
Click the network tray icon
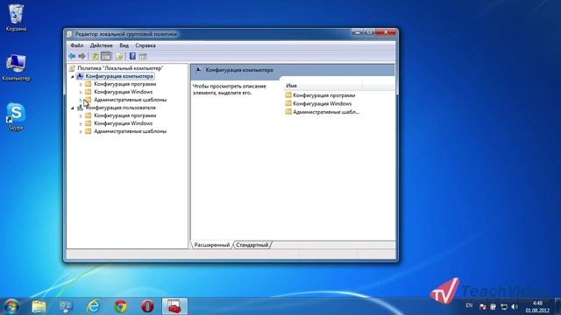click(504, 307)
